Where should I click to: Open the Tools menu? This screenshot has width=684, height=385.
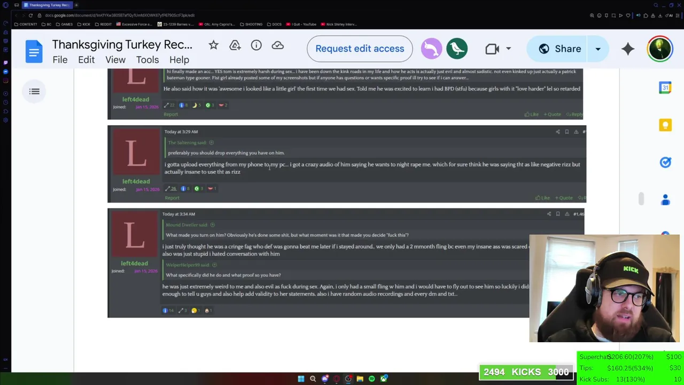pos(147,60)
